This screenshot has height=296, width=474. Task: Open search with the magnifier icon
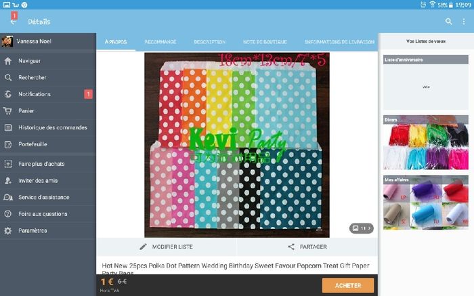click(x=448, y=22)
